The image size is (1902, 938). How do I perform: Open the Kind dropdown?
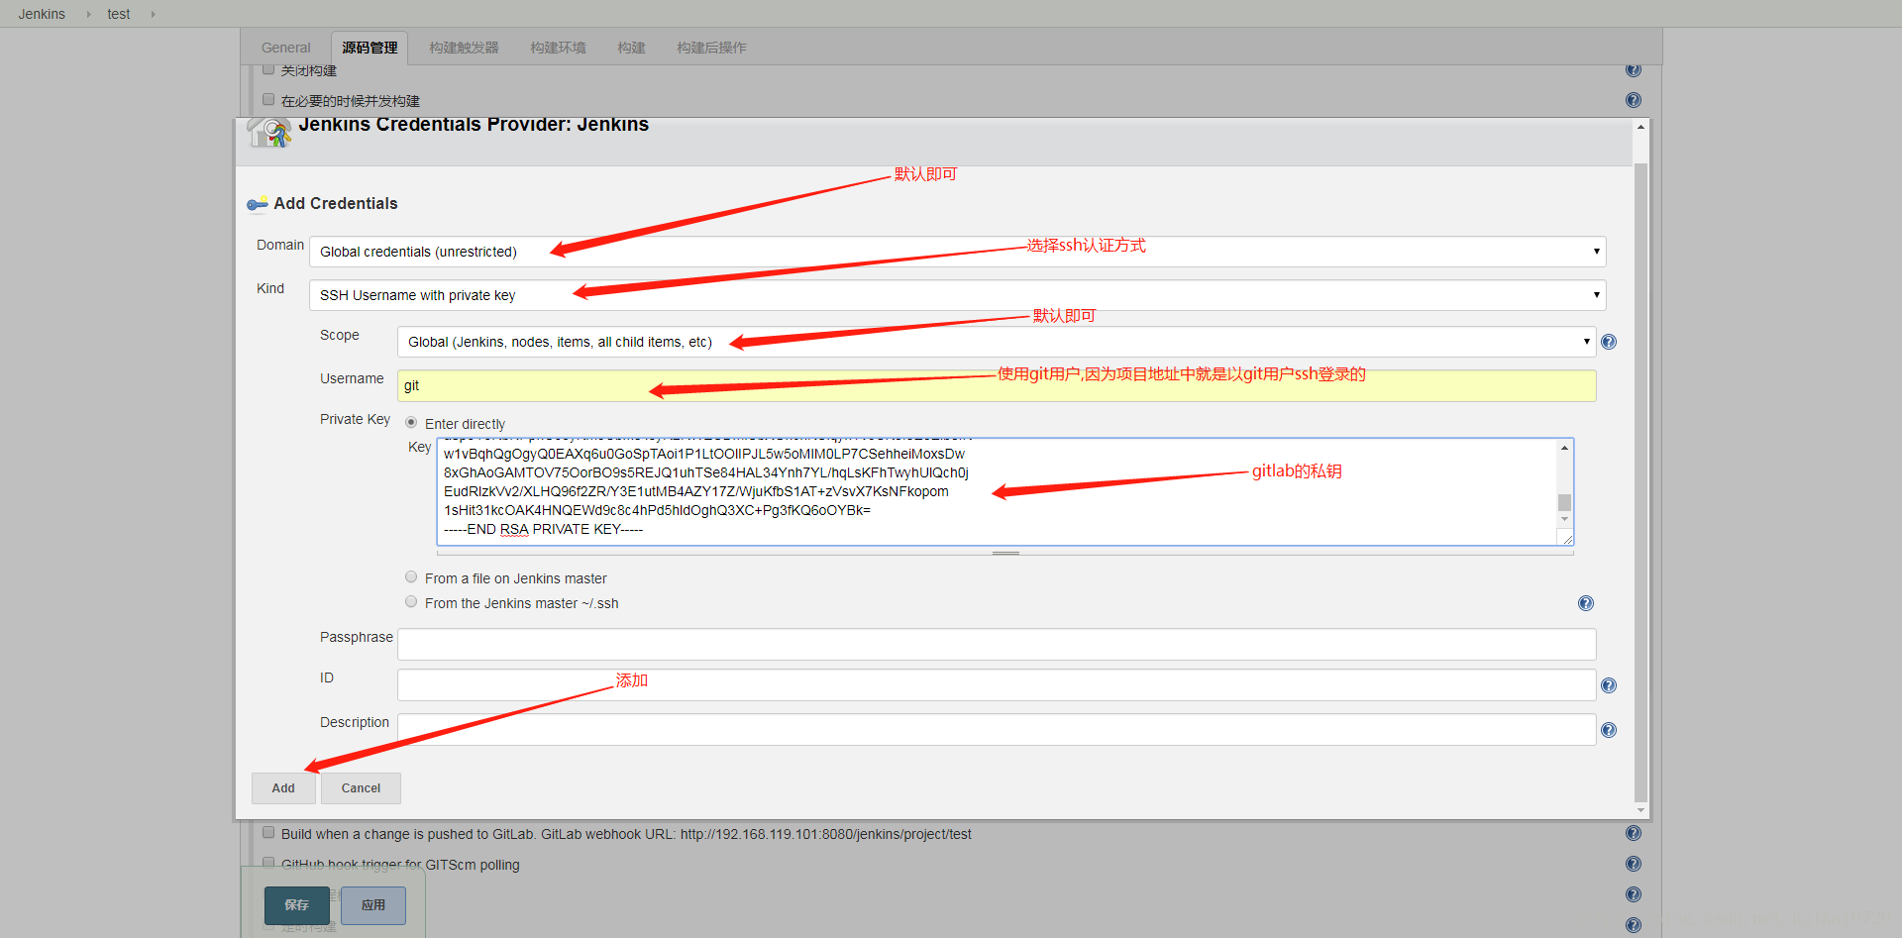click(957, 295)
